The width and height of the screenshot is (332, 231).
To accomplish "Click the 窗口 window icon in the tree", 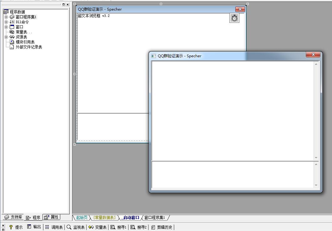I will [x=12, y=27].
